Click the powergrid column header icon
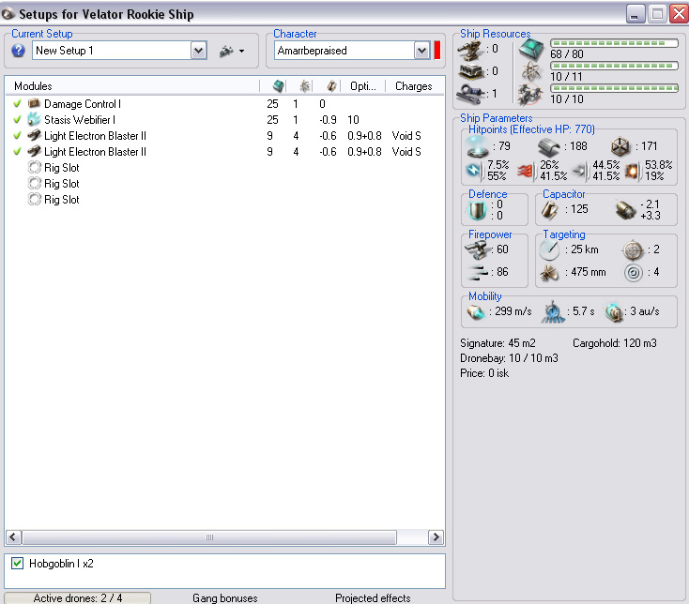689x604 pixels. click(304, 86)
